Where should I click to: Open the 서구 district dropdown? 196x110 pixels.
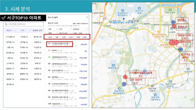[x=65, y=29]
